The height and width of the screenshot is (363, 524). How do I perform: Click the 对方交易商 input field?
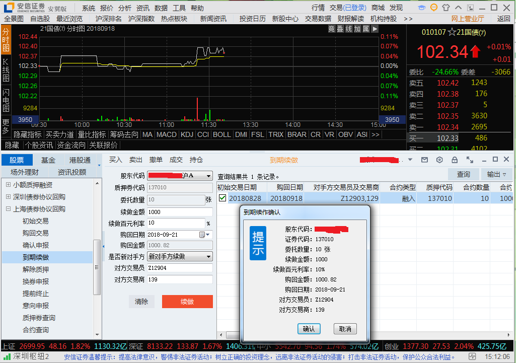tap(180, 279)
